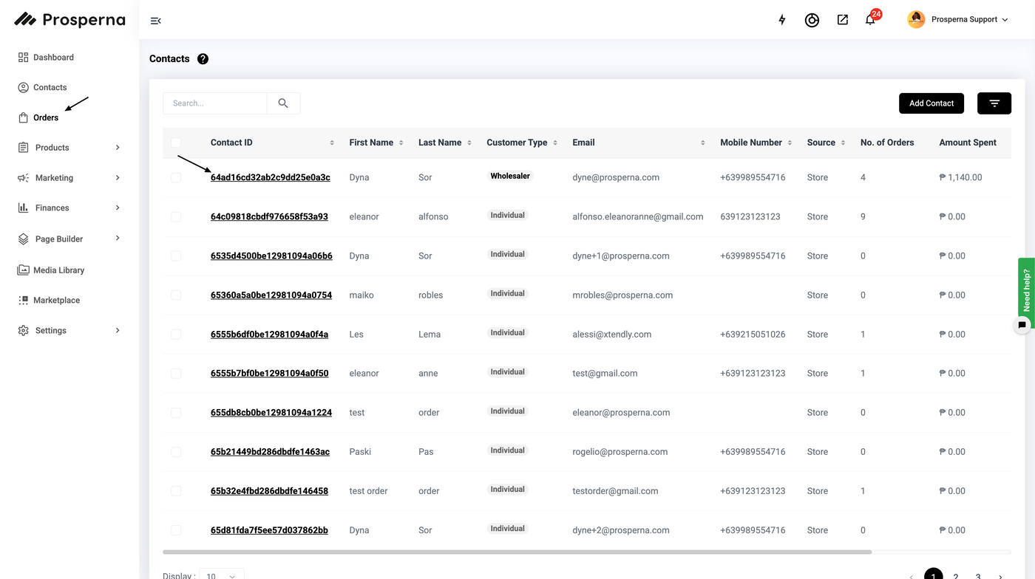Check the box for contact eleanor alfonso

click(176, 217)
